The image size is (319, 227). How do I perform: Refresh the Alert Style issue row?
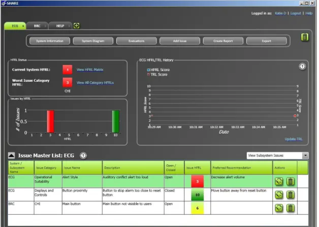coord(279,181)
